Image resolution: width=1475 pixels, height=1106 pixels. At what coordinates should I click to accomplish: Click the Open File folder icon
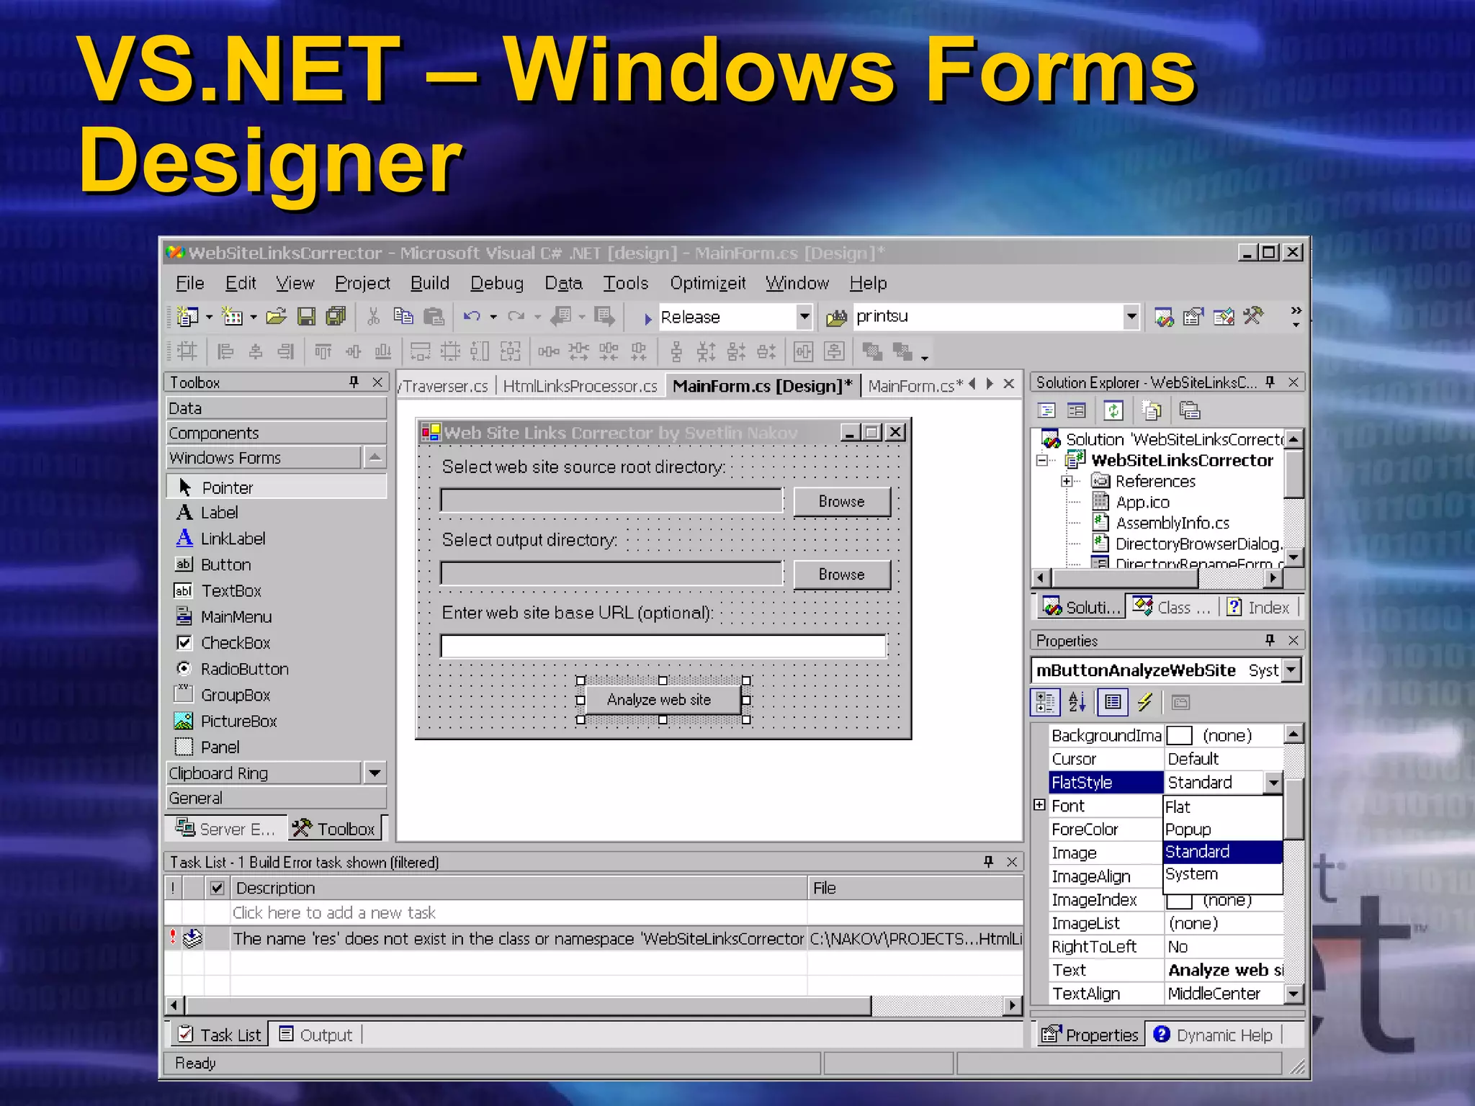(276, 317)
